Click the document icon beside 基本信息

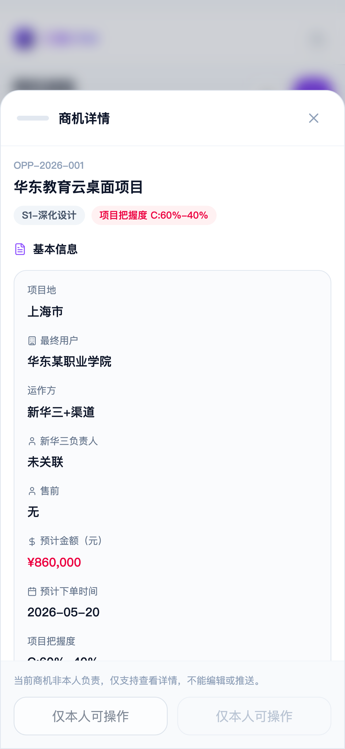click(20, 249)
